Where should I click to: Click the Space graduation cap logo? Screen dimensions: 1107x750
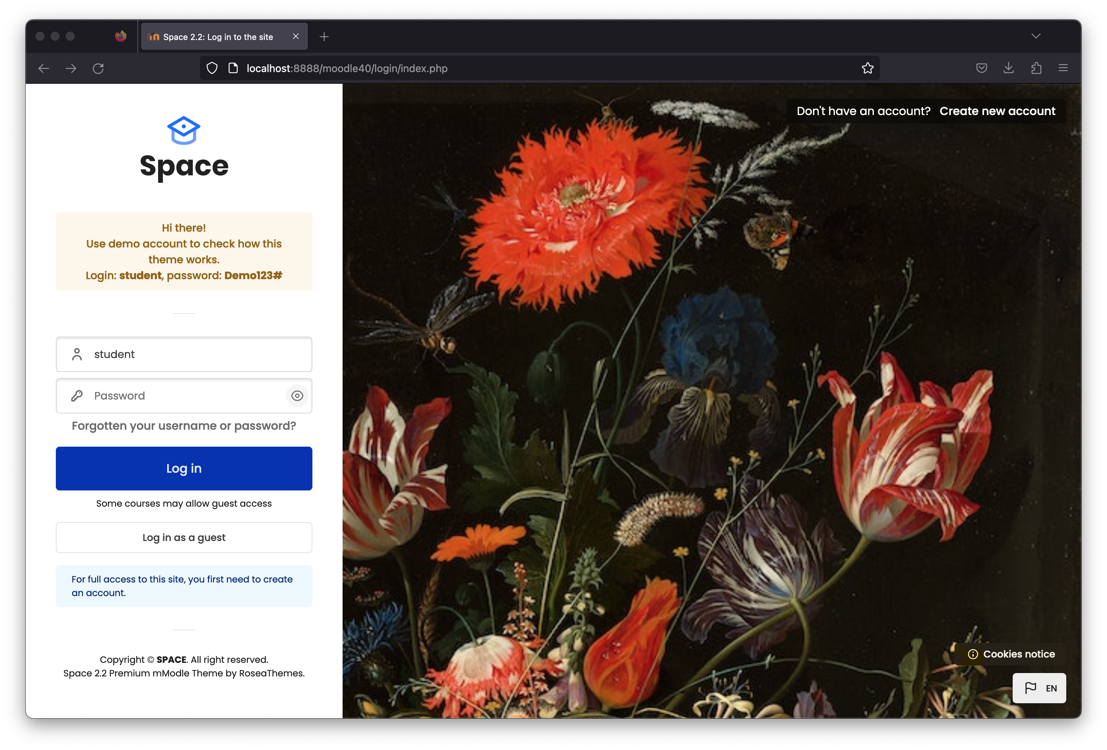pyautogui.click(x=183, y=130)
